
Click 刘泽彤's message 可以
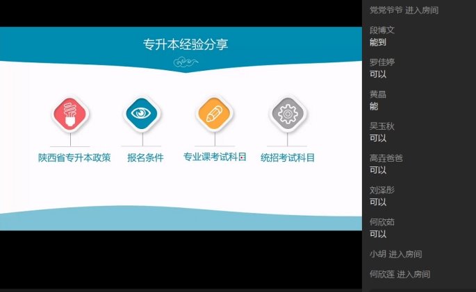(x=378, y=202)
